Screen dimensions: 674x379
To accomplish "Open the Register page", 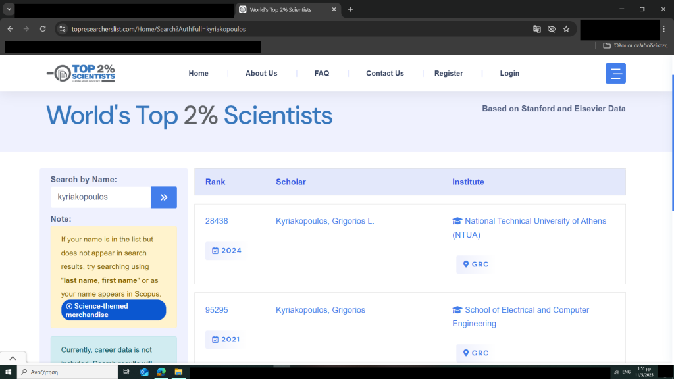I will click(449, 74).
